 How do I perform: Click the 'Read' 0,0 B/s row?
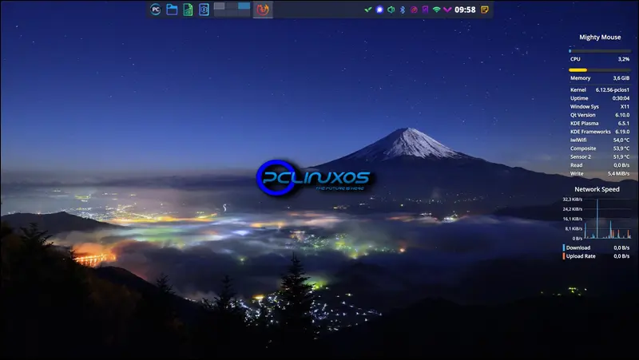click(x=600, y=165)
